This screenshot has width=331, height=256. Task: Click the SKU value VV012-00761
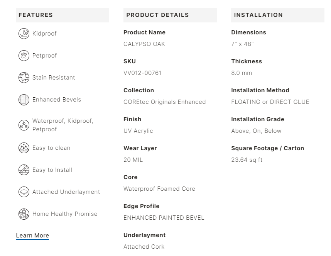coord(142,73)
